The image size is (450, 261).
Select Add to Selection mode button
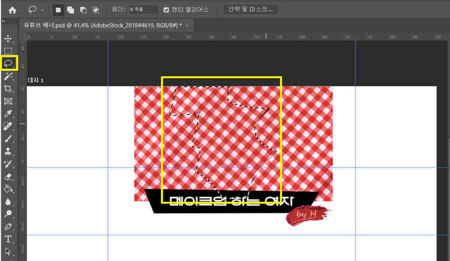71,10
